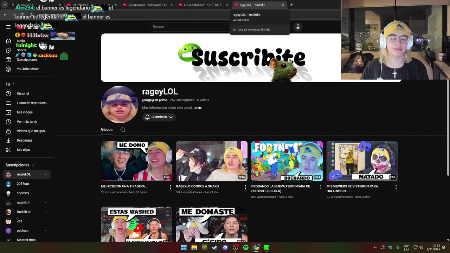
Task: Play the ME DOMASTE video thumbnail
Action: pyautogui.click(x=212, y=224)
